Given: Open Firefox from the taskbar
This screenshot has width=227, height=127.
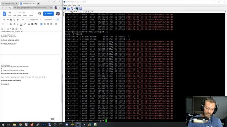Looking at the screenshot, I should click(32, 125).
